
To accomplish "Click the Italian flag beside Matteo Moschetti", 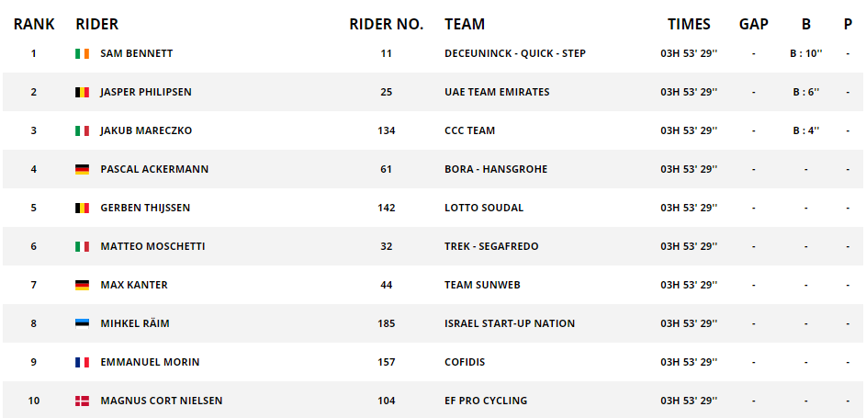I will [83, 246].
